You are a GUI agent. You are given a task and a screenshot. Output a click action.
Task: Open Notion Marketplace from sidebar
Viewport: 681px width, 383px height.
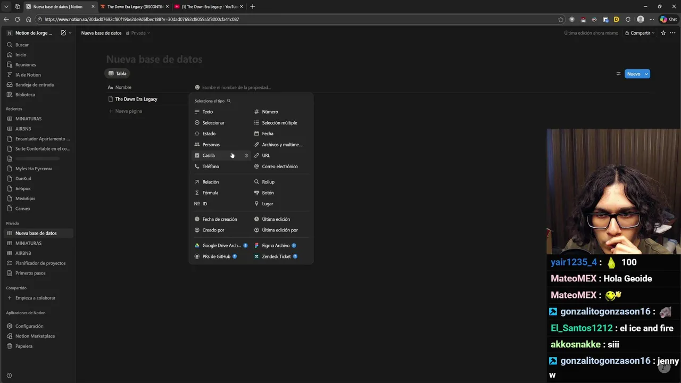click(x=35, y=336)
